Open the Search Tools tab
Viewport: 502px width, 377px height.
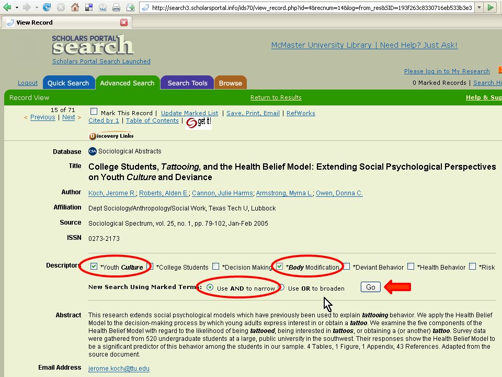187,83
